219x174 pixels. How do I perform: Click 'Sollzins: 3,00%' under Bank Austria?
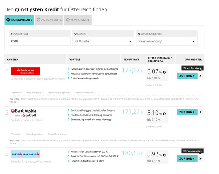pyautogui.click(x=154, y=127)
